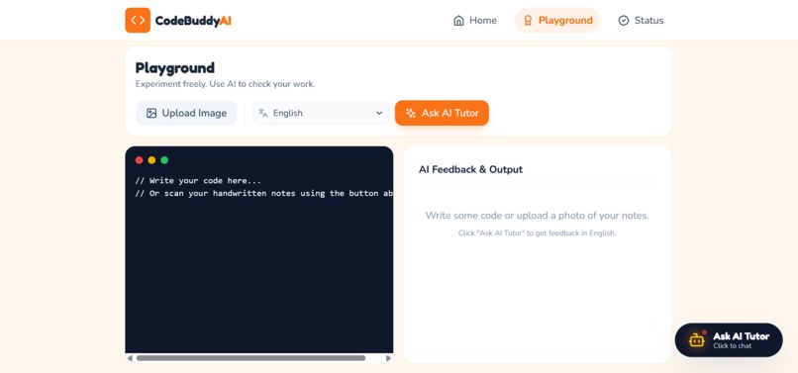
Task: Click the scrollbar left arrow under the editor
Action: click(130, 358)
